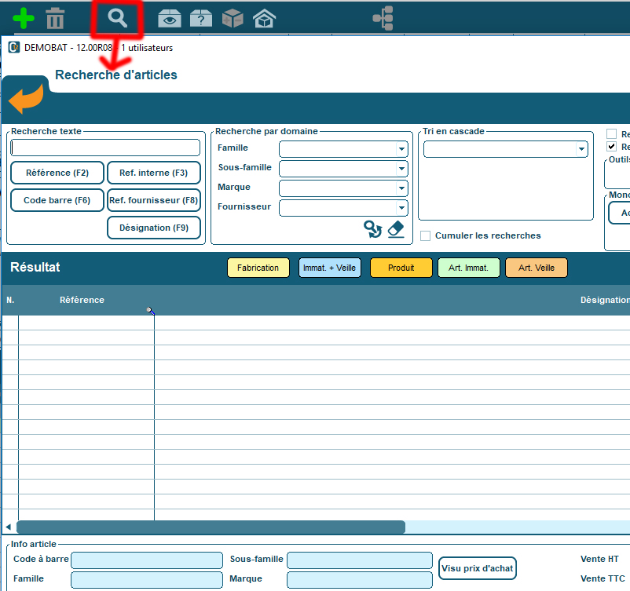Enable Cumuler les recherches checkbox
The image size is (630, 591).
425,235
